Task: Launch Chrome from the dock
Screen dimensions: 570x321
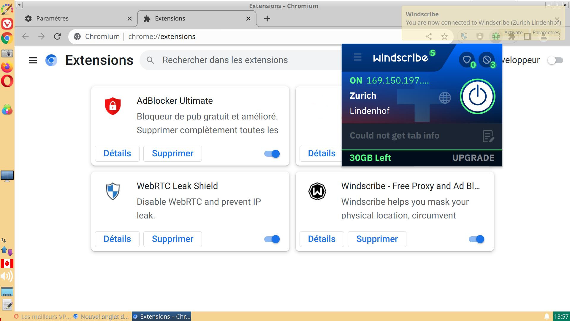Action: [x=7, y=38]
